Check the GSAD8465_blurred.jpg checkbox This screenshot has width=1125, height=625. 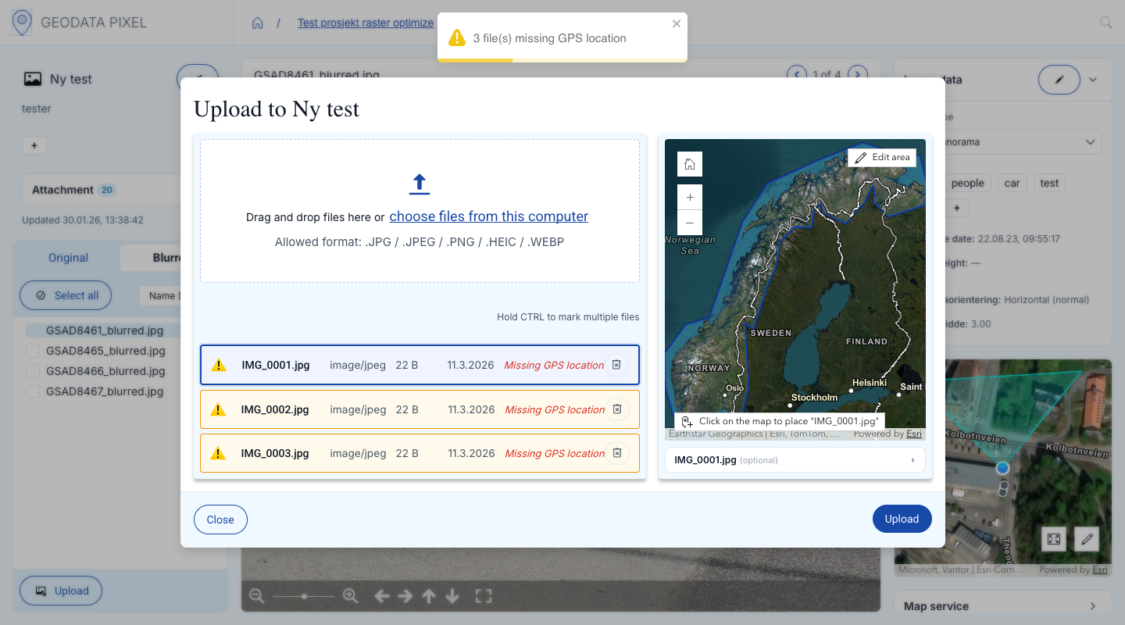[x=33, y=351]
